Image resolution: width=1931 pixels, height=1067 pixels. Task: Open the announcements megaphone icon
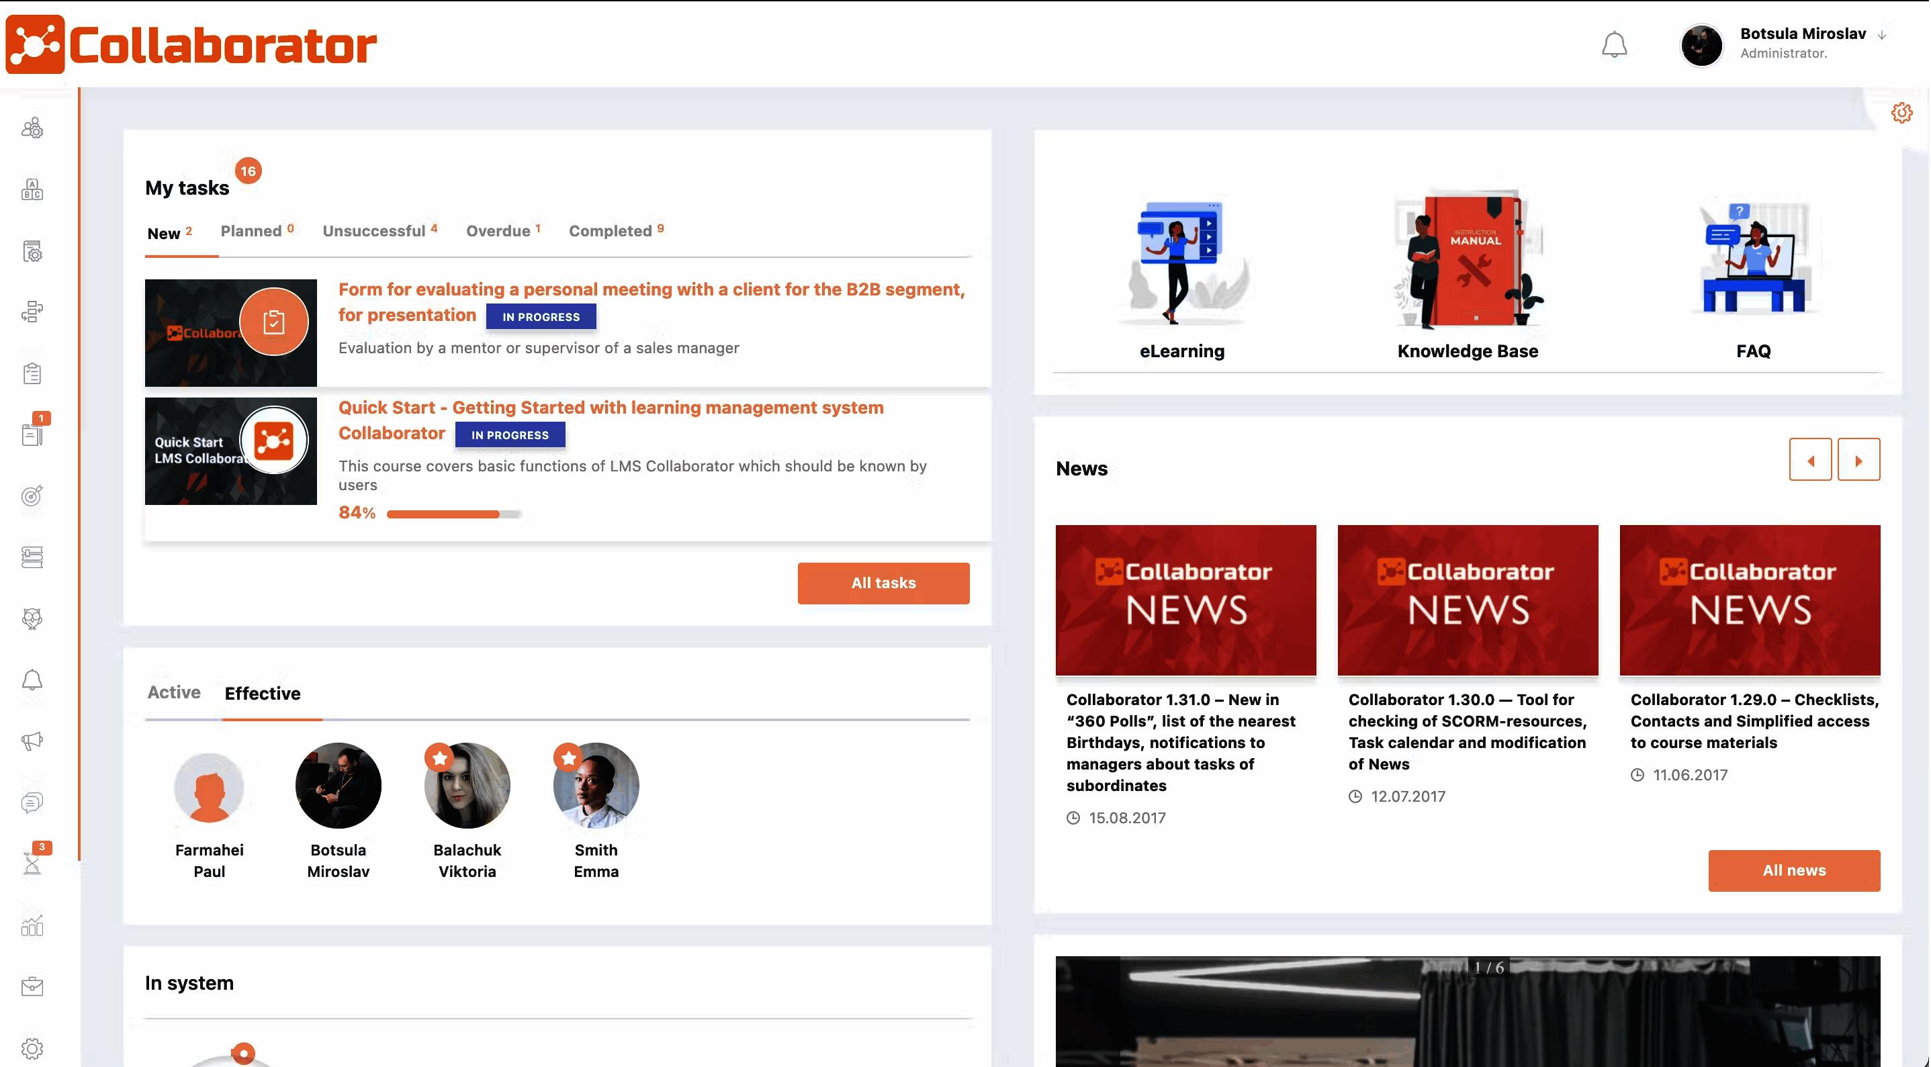coord(32,741)
